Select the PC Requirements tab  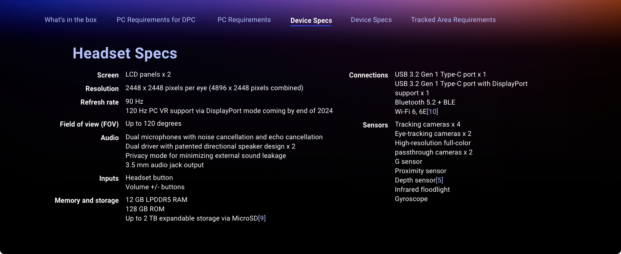[244, 20]
